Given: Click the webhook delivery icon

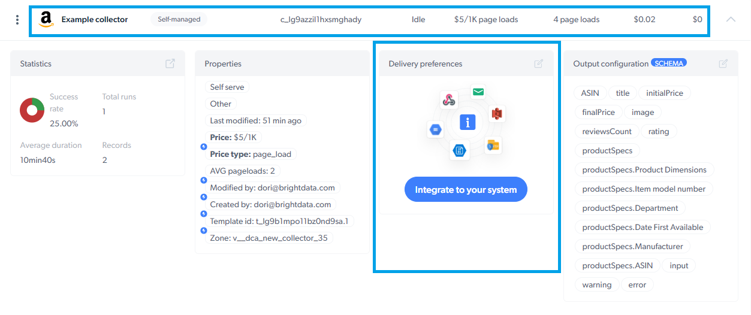Looking at the screenshot, I should 449,100.
